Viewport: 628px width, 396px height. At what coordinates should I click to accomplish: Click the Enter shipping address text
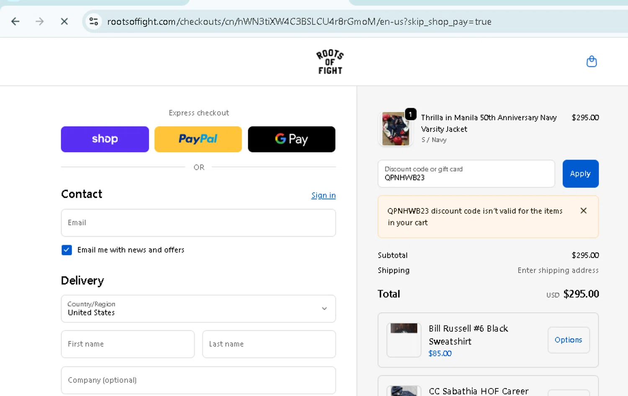(558, 271)
